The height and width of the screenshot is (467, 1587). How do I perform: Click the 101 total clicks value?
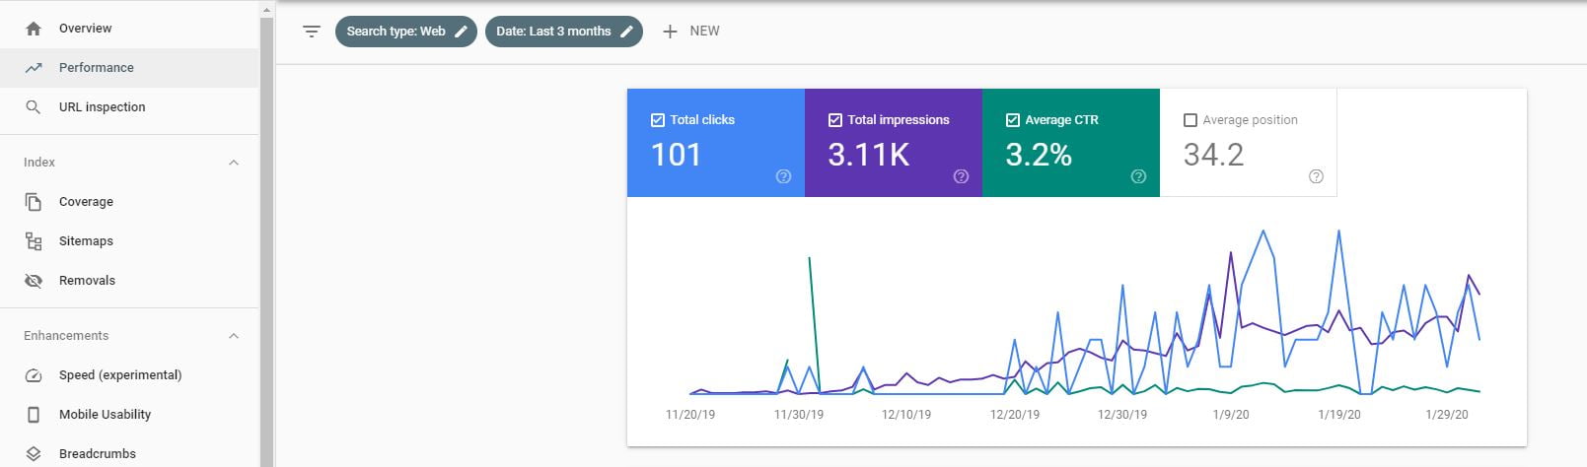676,155
